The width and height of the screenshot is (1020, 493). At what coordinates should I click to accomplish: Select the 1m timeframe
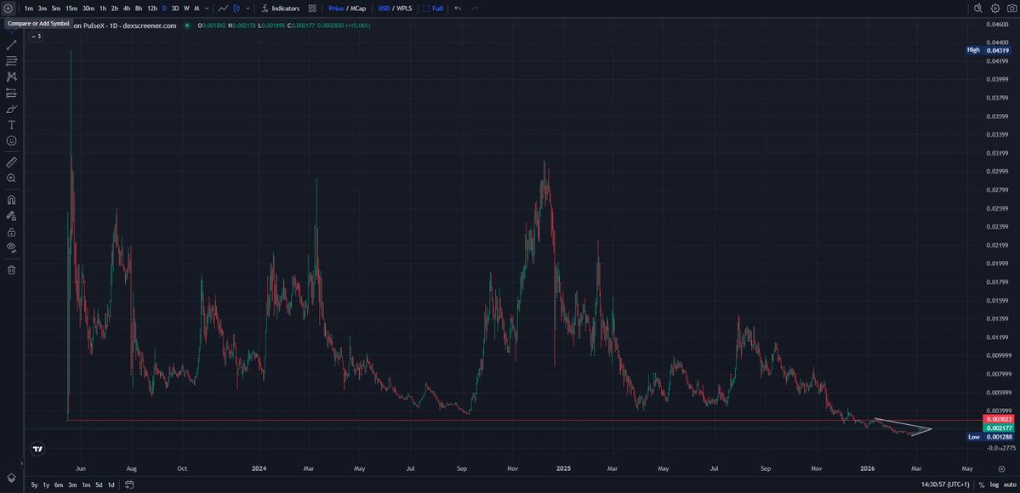point(29,8)
